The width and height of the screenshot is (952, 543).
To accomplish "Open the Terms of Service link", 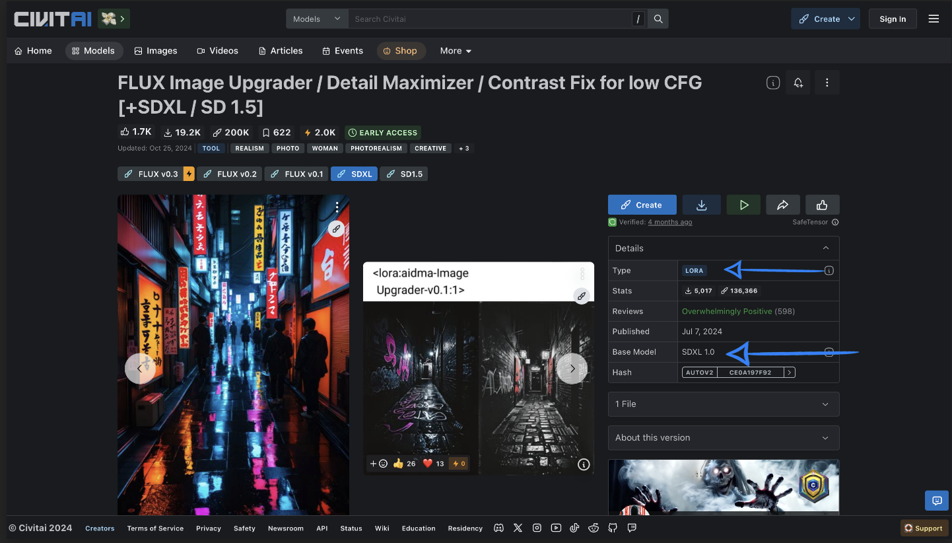I will (155, 528).
